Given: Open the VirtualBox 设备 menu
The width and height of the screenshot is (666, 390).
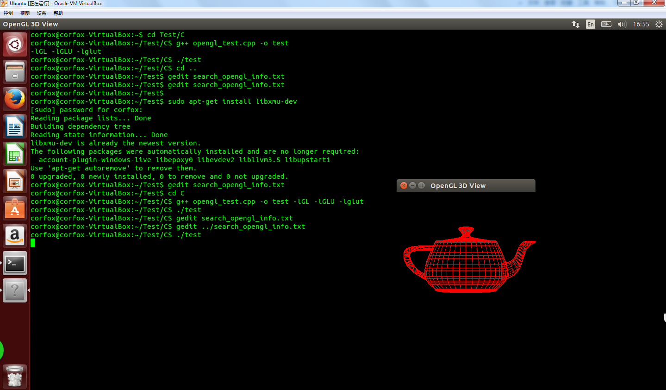Looking at the screenshot, I should point(42,13).
